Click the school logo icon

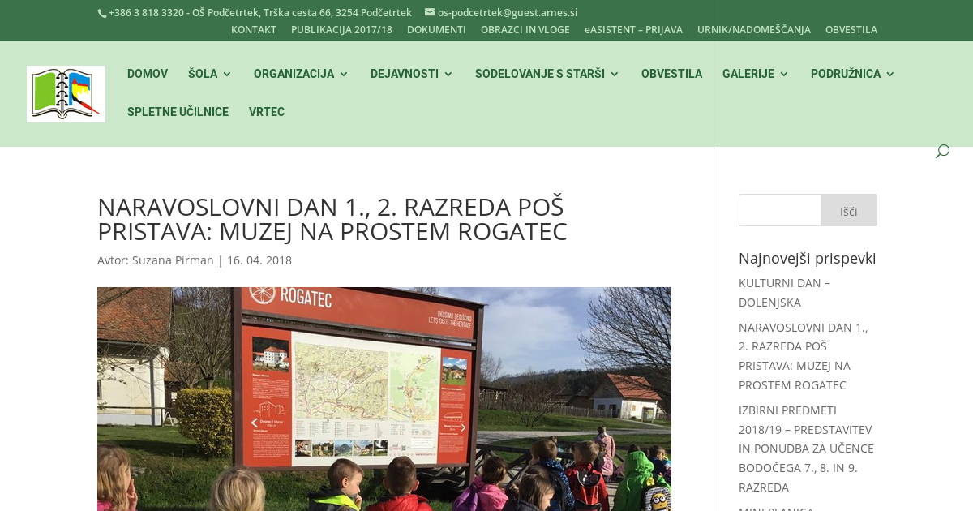pos(66,94)
